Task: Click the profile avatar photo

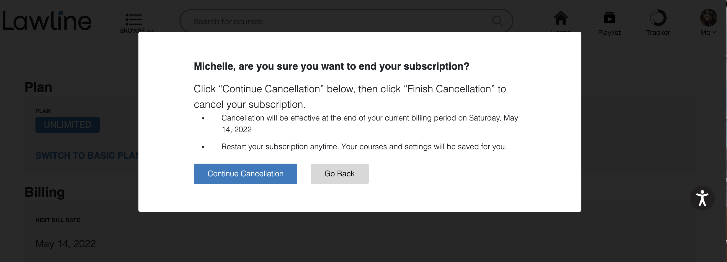Action: (708, 17)
